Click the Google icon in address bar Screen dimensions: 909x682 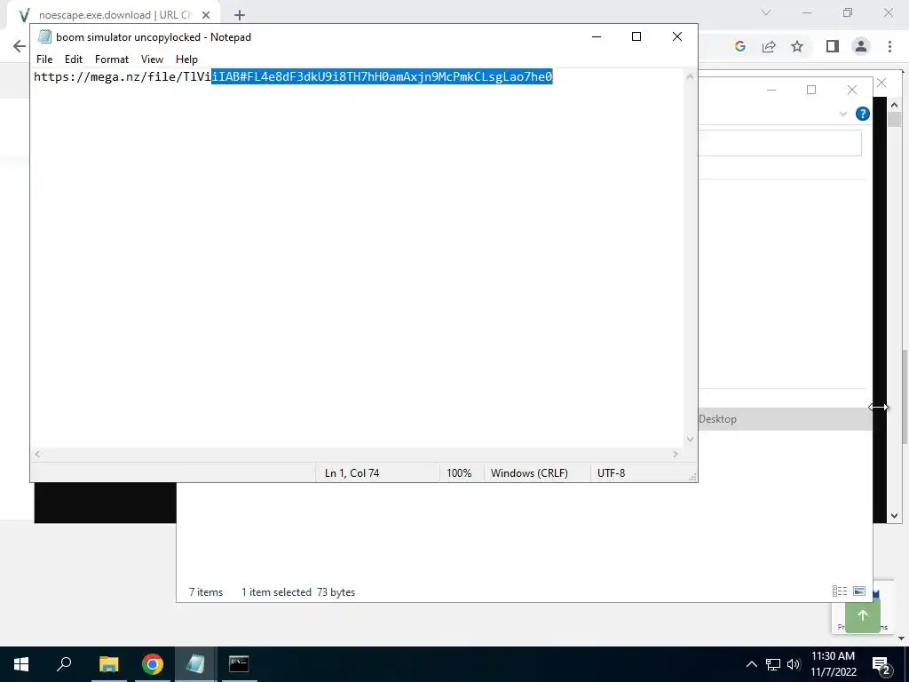(739, 46)
